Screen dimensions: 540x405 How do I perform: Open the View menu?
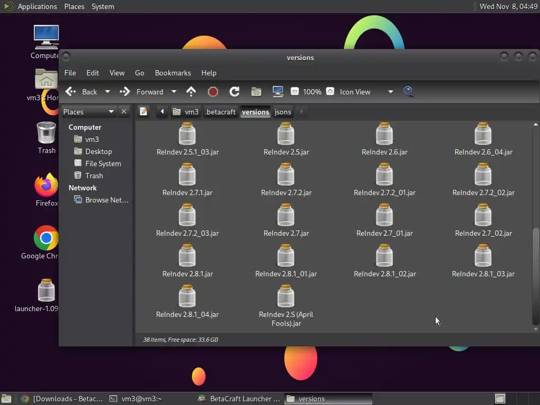point(117,73)
